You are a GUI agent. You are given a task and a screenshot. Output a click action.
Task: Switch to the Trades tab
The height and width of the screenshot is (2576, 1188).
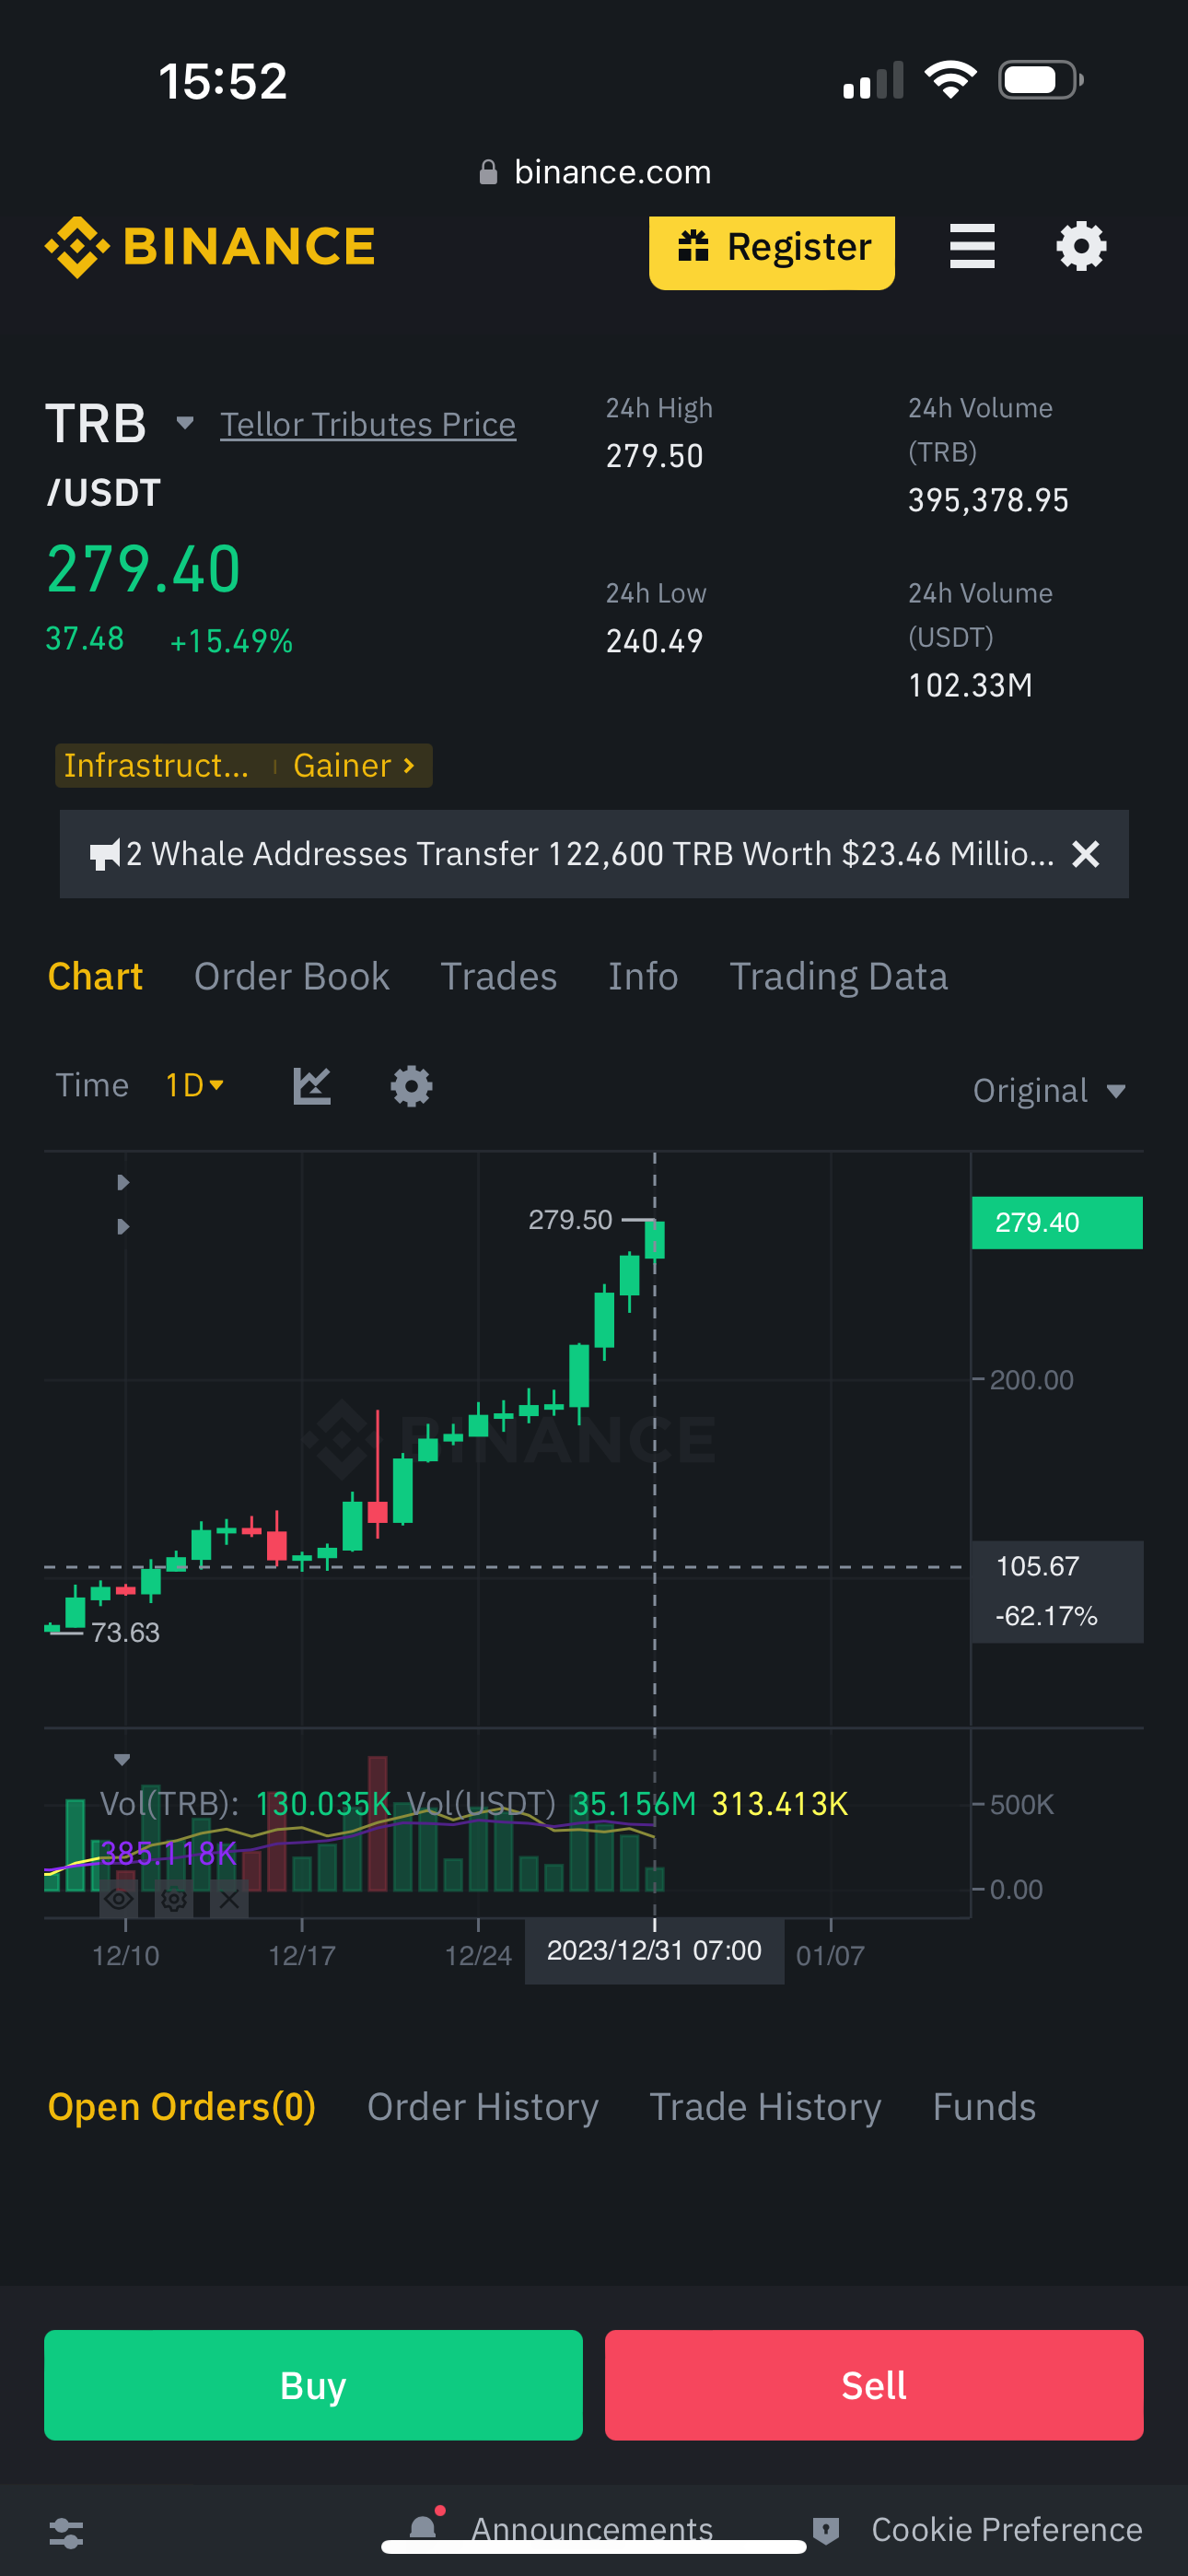click(x=499, y=977)
